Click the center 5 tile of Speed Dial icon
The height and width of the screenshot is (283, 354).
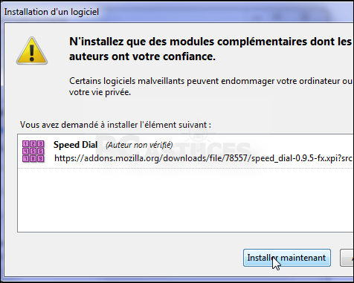(33, 151)
